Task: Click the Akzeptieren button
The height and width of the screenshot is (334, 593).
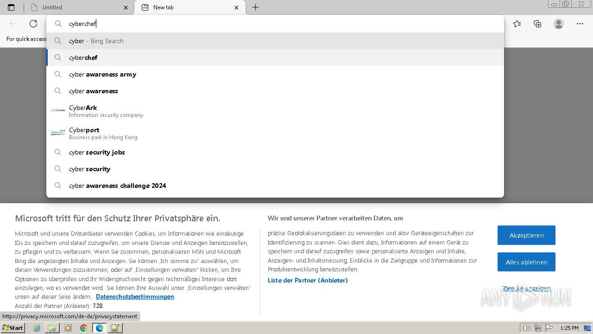Action: click(526, 235)
